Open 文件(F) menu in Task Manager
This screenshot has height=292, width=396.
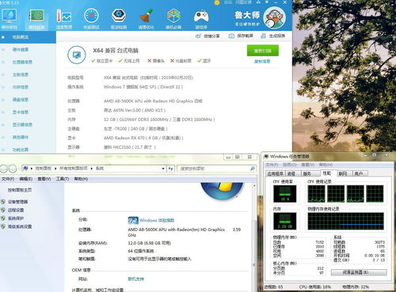click(272, 165)
